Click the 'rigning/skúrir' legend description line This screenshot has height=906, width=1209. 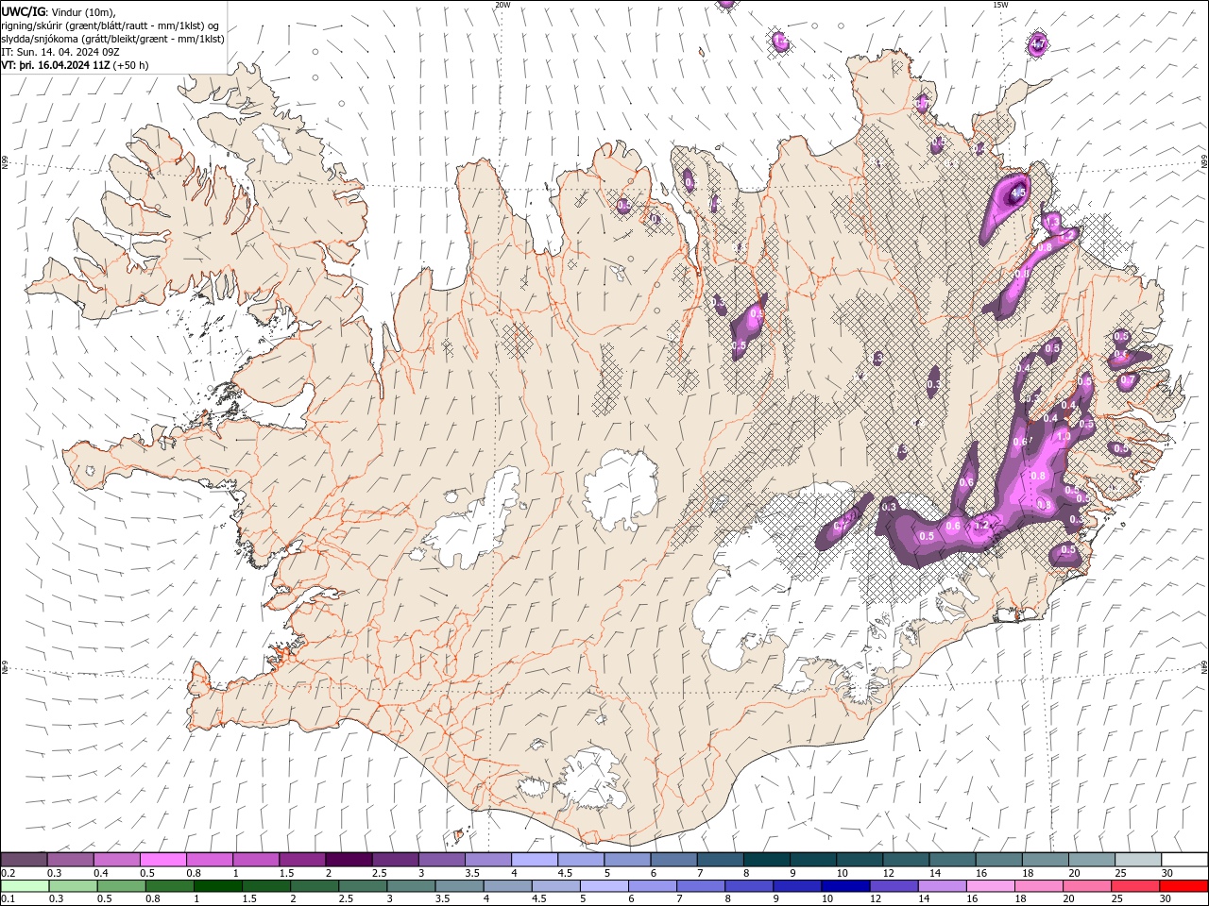pos(111,25)
